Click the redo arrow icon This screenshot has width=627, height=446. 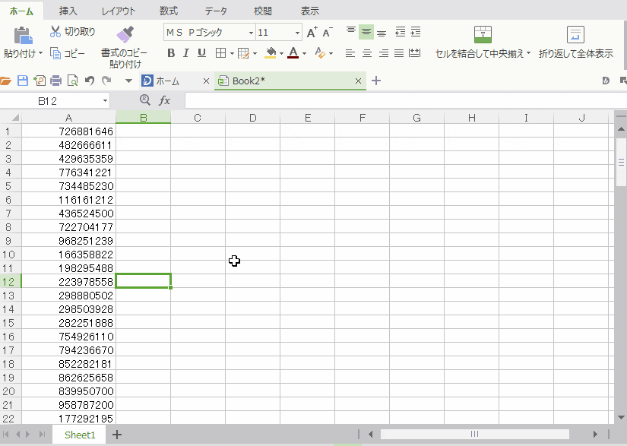pos(106,81)
